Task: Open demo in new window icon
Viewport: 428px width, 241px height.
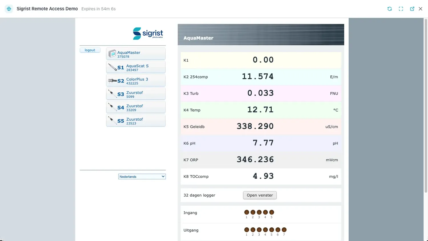Action: point(412,9)
